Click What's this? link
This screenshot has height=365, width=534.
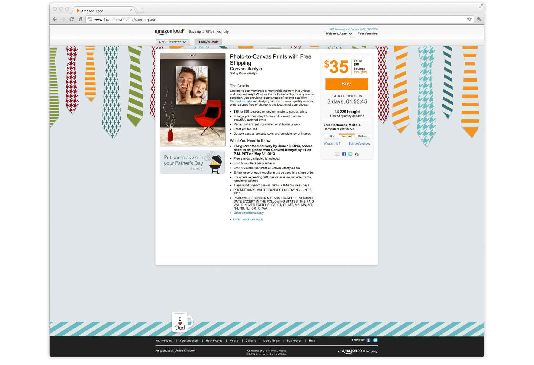point(332,144)
